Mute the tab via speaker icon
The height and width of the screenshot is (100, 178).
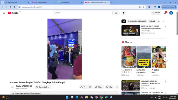105,2
